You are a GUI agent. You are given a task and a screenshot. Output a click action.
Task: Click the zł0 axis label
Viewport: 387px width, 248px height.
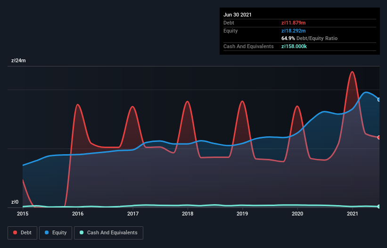point(15,202)
